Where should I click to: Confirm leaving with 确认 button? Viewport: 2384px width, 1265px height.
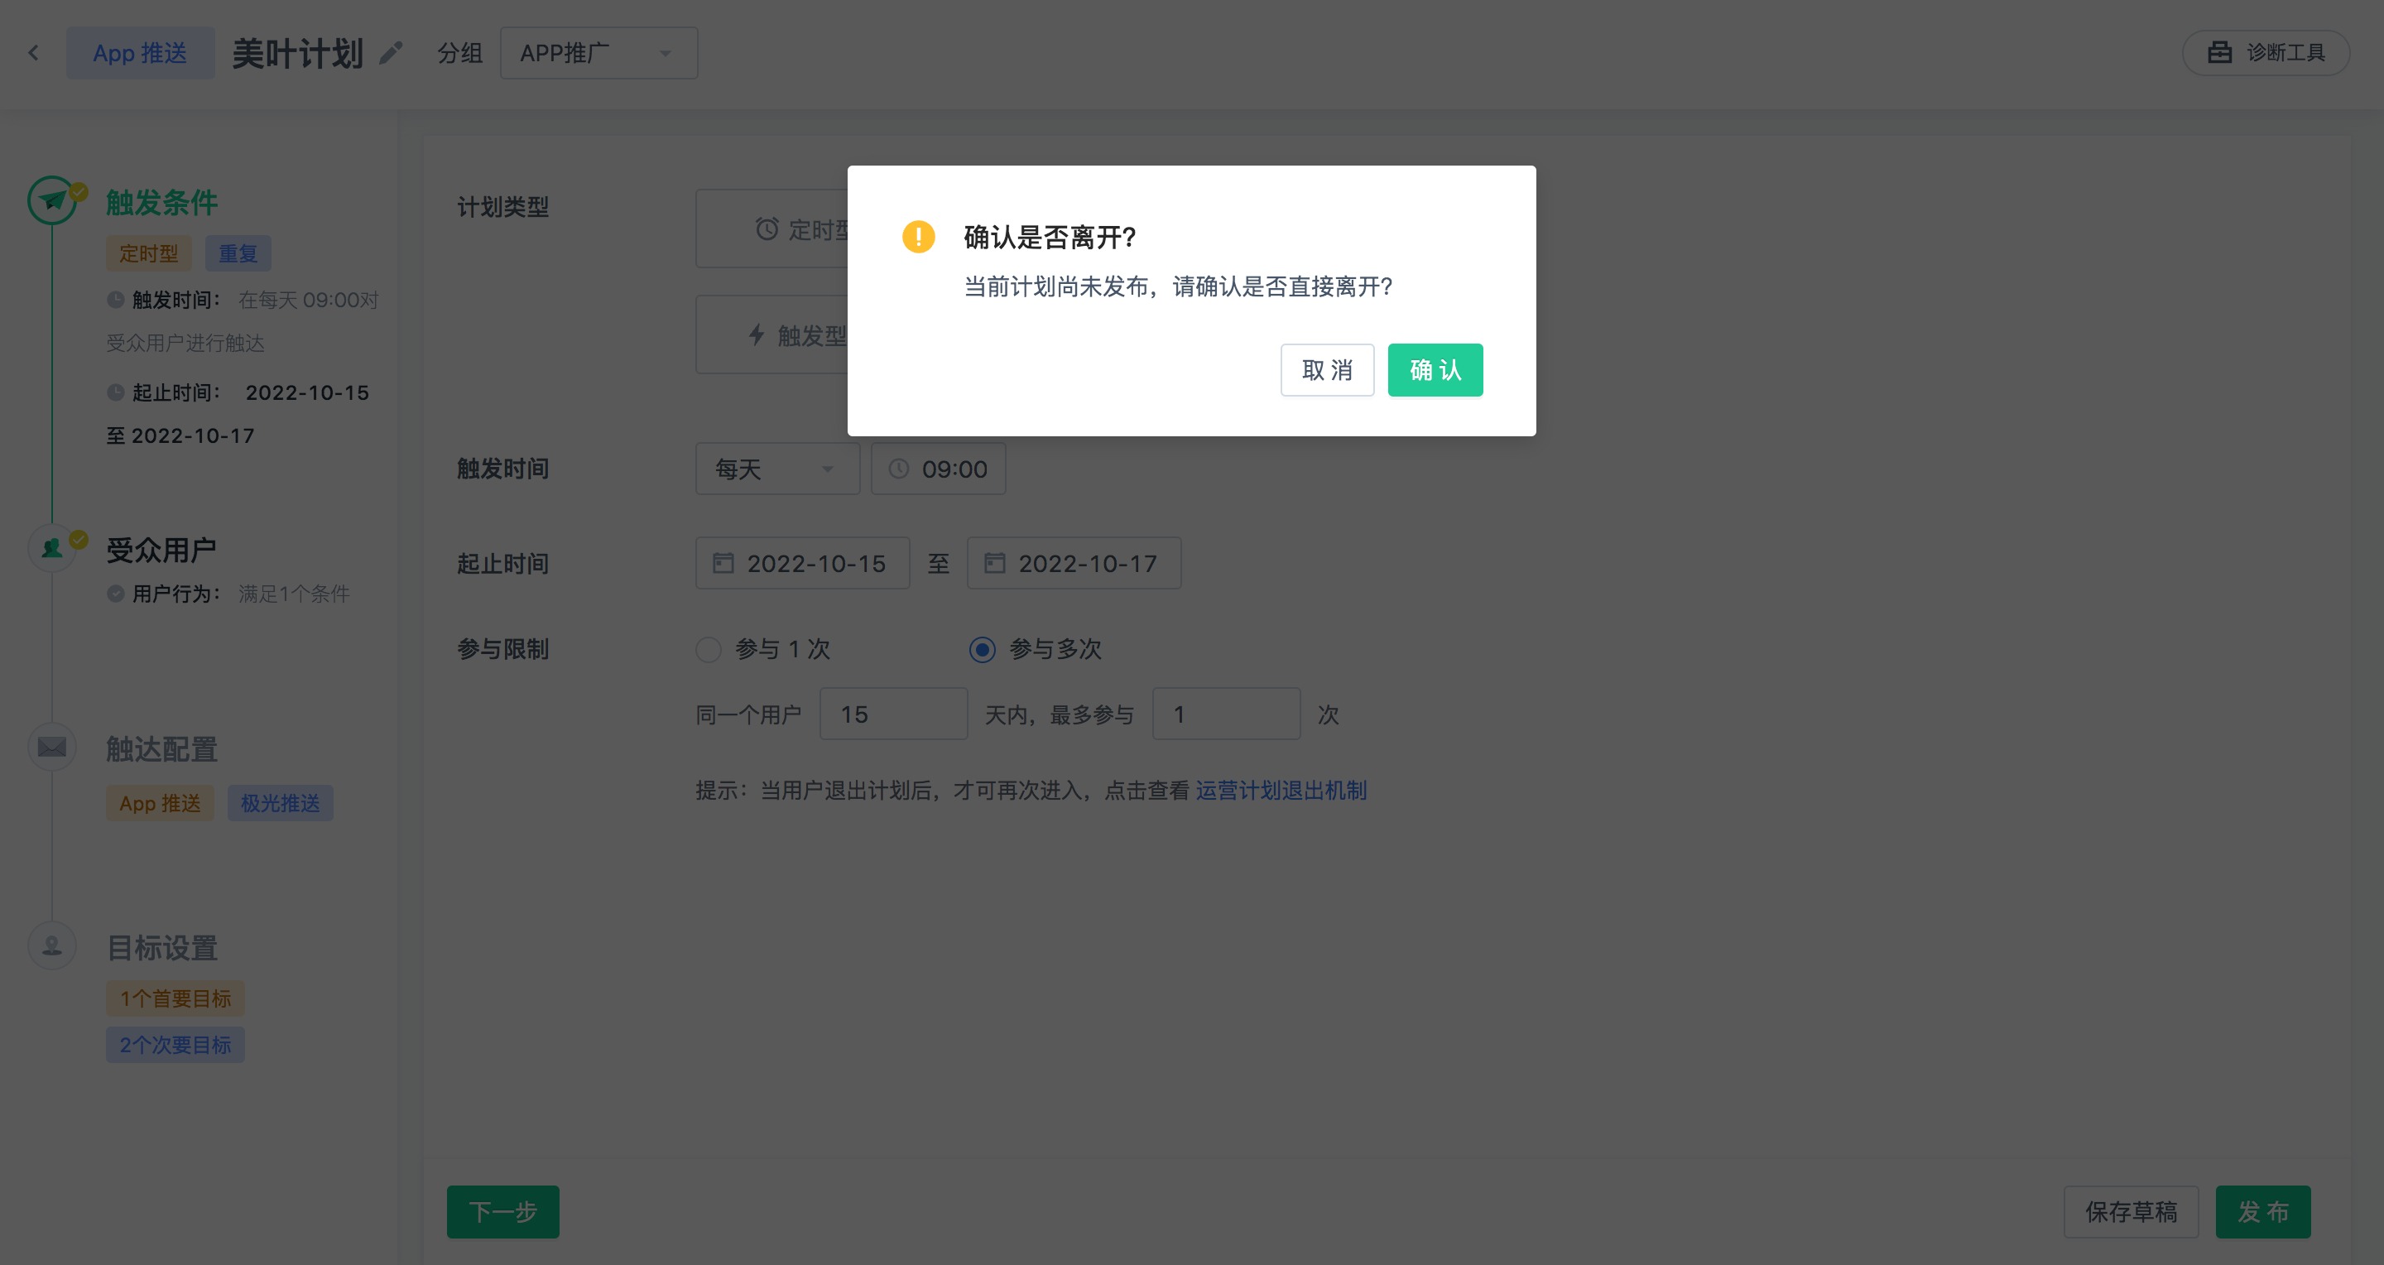tap(1435, 370)
